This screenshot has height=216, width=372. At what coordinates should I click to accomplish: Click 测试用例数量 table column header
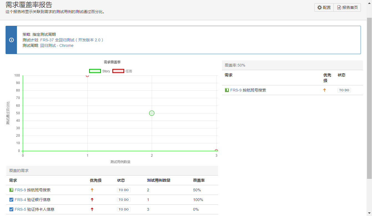(159, 180)
